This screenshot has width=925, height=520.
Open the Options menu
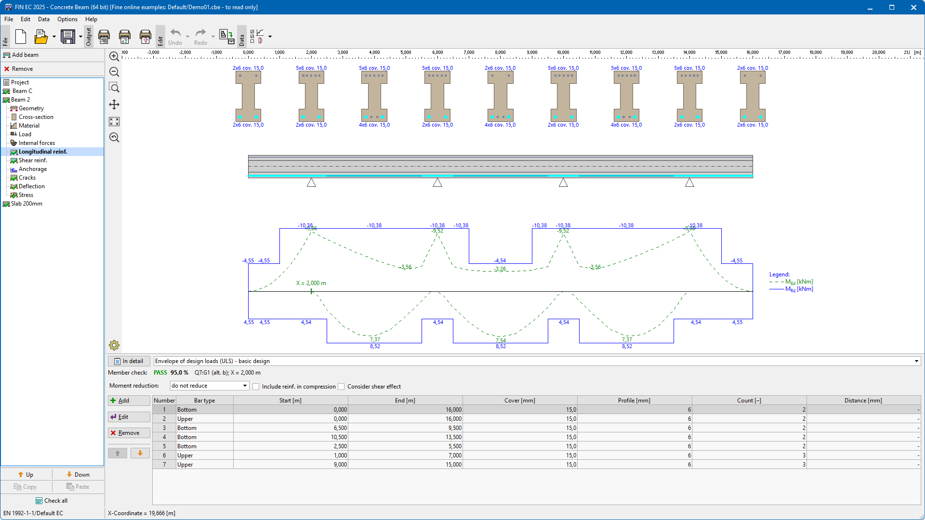pyautogui.click(x=67, y=19)
